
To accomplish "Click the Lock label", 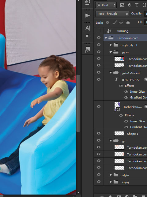I will 99,22.
